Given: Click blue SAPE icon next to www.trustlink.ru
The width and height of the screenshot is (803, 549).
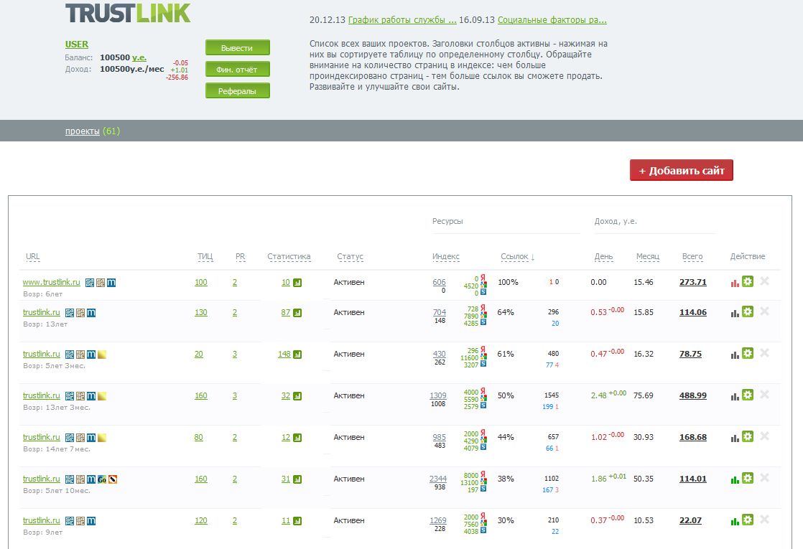Looking at the screenshot, I should 90,283.
